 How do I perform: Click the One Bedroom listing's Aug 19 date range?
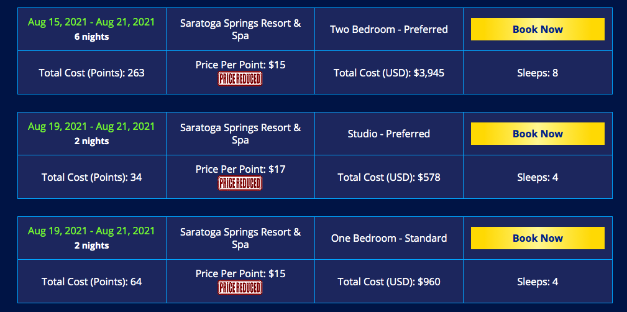pyautogui.click(x=91, y=231)
